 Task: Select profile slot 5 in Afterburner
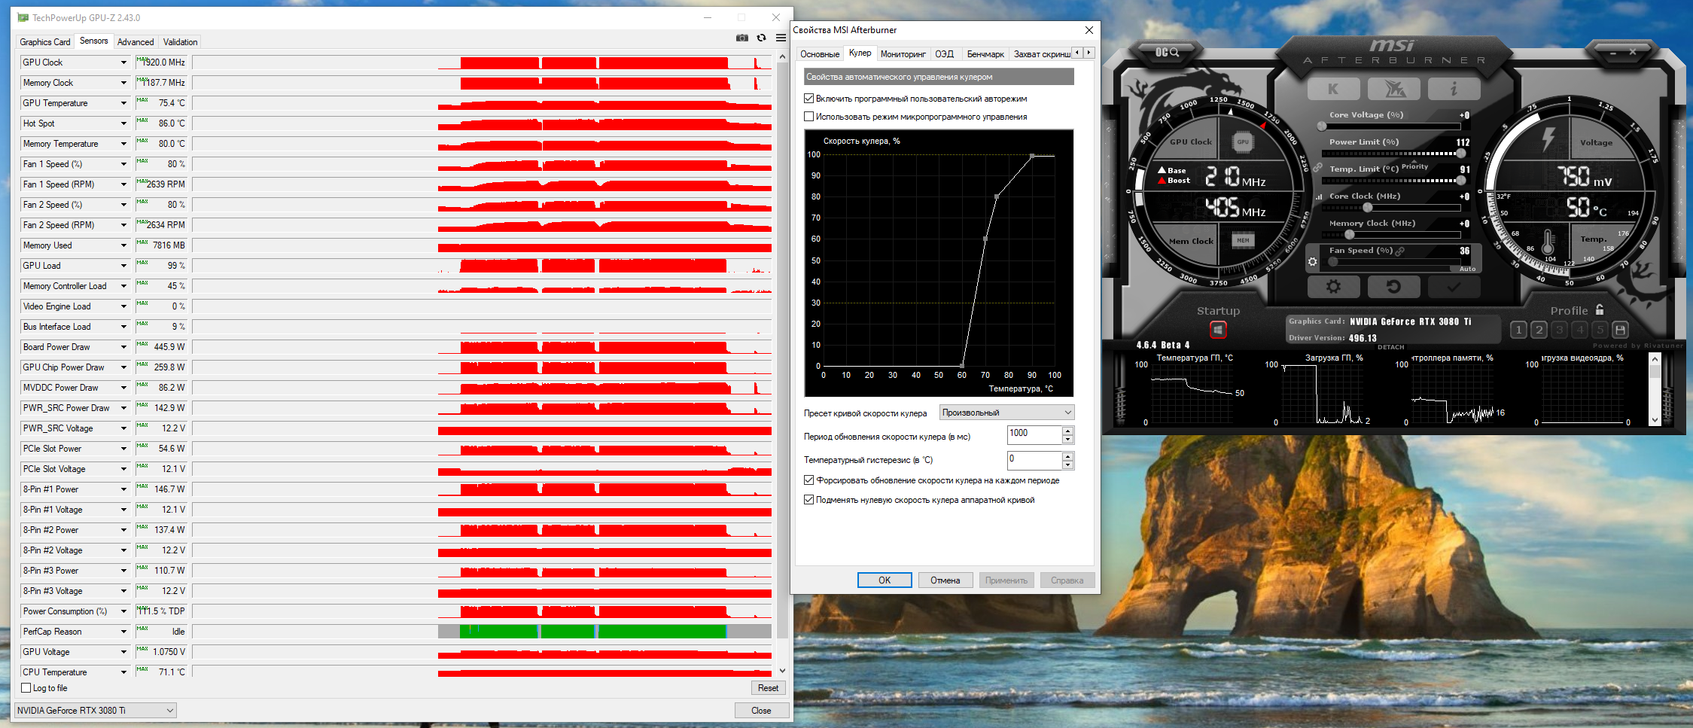(1600, 330)
